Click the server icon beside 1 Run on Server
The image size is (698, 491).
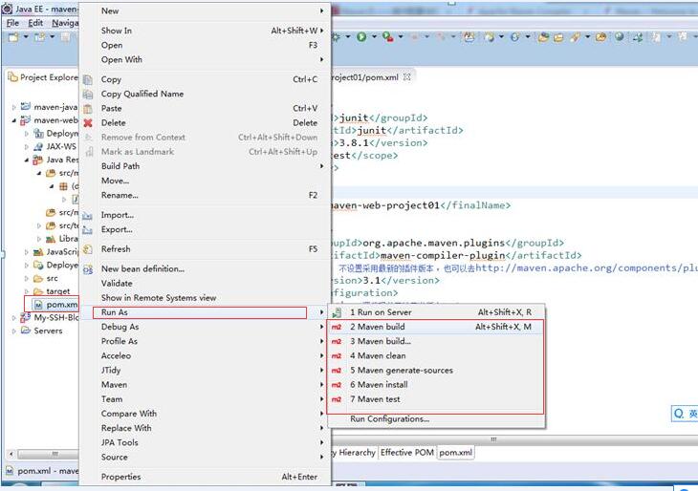pos(337,312)
